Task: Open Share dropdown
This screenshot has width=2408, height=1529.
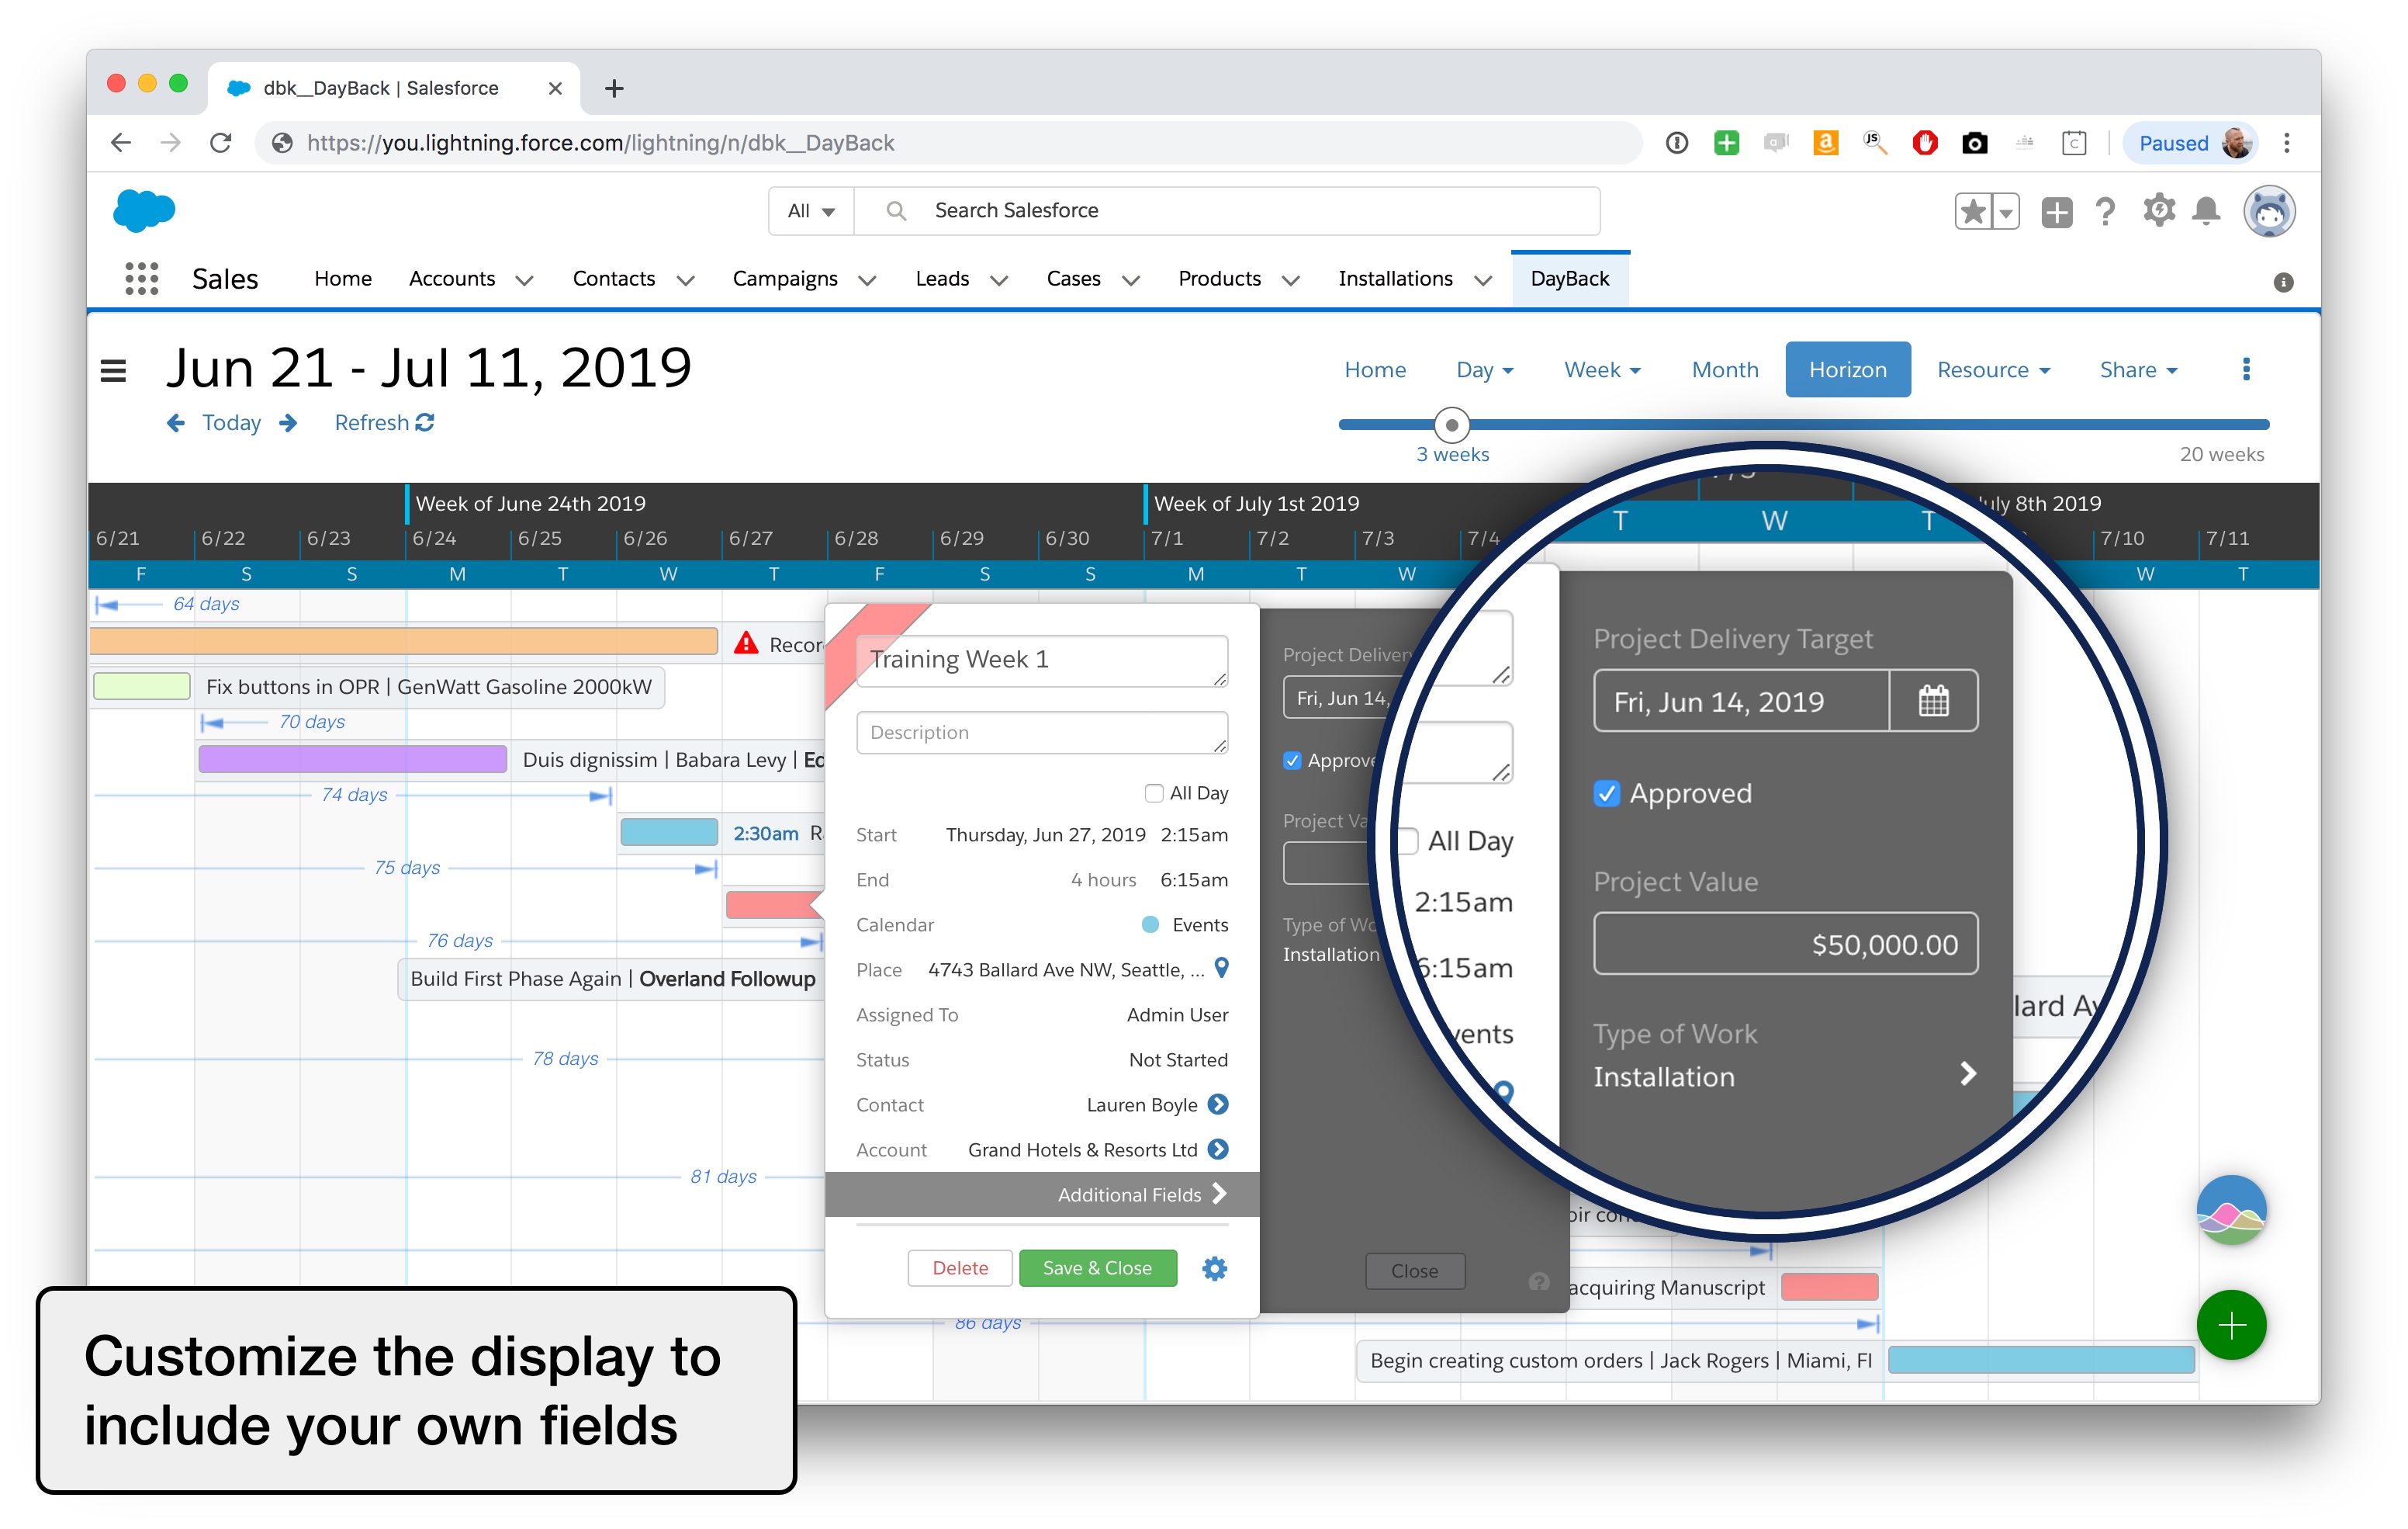Action: pos(2138,369)
